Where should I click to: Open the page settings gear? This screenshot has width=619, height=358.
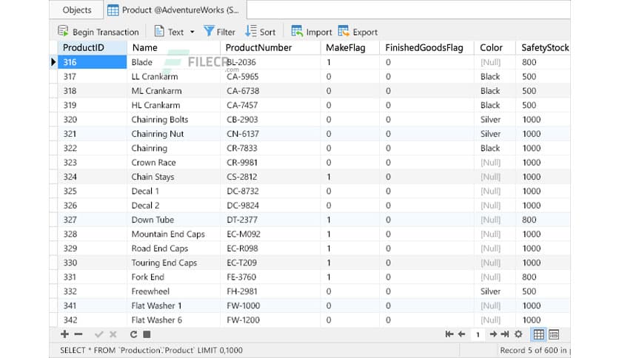[x=518, y=334]
